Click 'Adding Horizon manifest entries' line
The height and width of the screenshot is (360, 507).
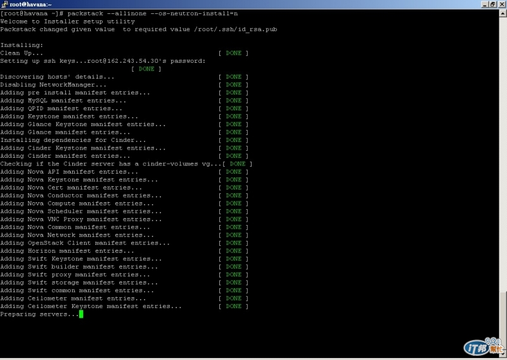(67, 251)
